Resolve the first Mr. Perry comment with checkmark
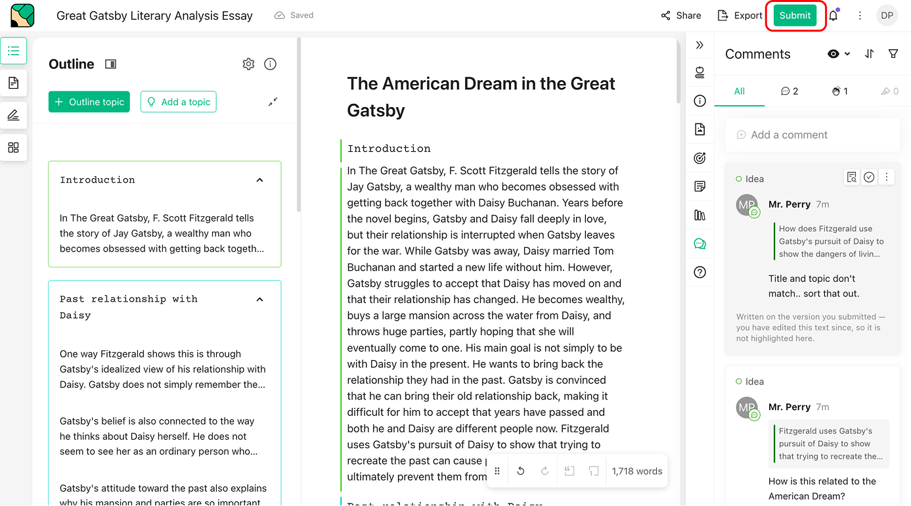Screen dimensions: 911x506 click(x=869, y=177)
